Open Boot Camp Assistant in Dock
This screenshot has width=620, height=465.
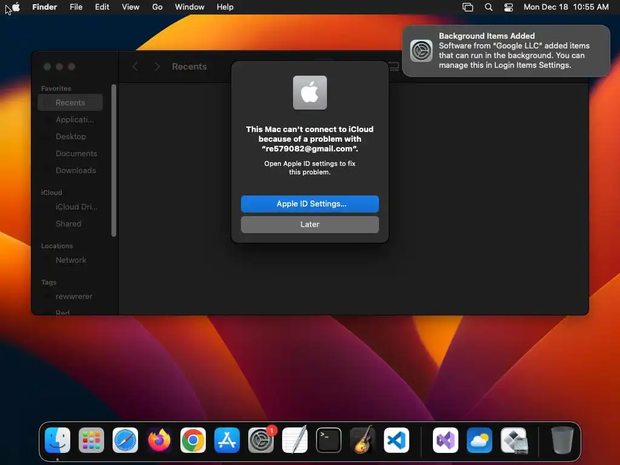coord(513,440)
